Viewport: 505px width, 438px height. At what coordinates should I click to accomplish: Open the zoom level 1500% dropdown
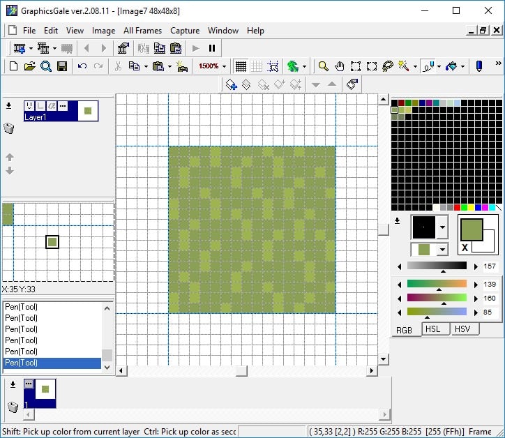(225, 66)
